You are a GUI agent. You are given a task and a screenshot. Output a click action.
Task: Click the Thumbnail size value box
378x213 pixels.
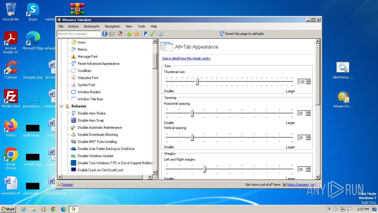302,82
